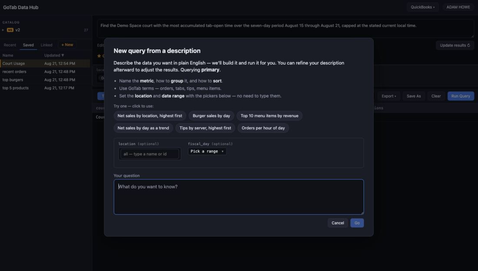Expand the v2 catalog tree arrow
This screenshot has height=271, width=478.
coord(3,30)
